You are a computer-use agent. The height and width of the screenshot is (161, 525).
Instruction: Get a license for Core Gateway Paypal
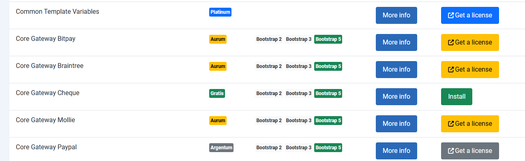(x=470, y=151)
